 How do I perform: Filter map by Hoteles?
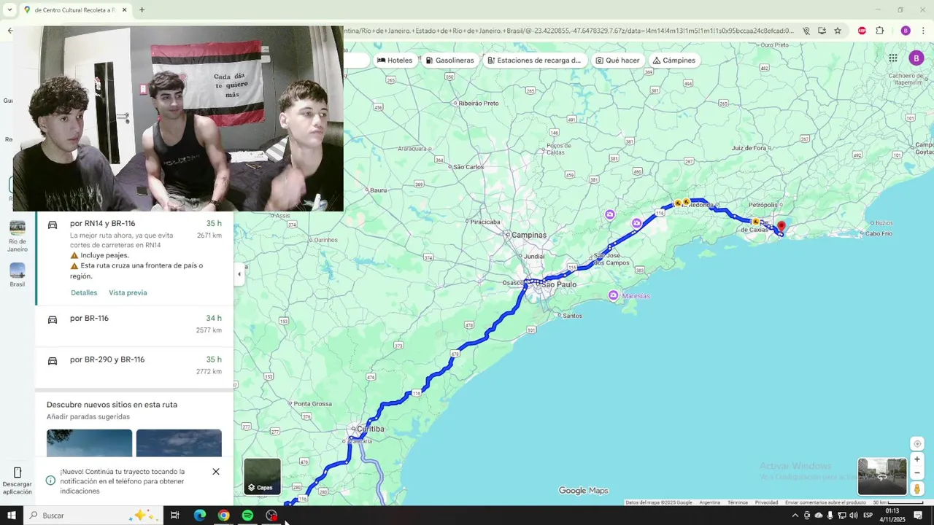tap(395, 61)
